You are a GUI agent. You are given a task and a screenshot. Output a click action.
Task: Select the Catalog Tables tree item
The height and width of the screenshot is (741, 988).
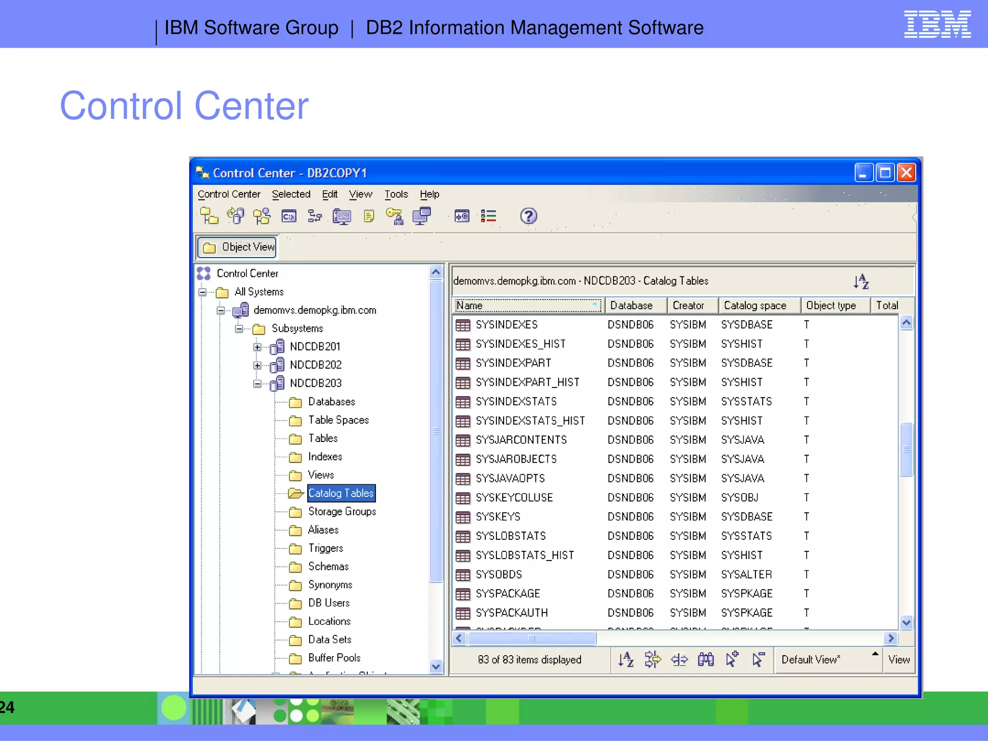tap(341, 493)
